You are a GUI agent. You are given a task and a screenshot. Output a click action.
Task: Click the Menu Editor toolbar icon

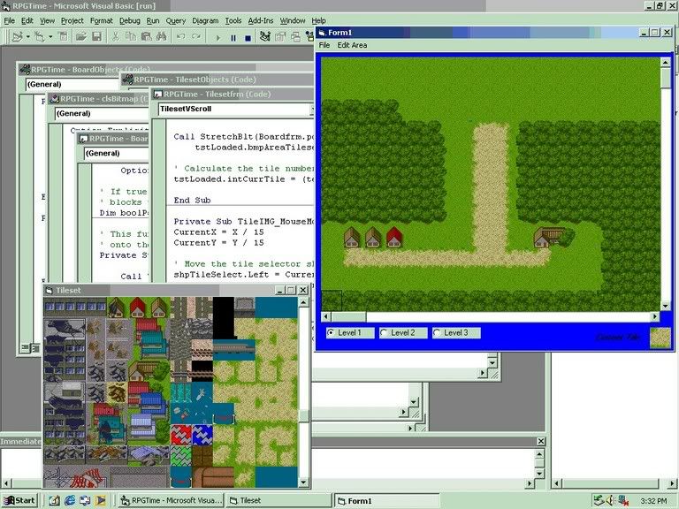(64, 37)
